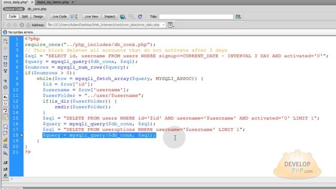Open Multiscreen preview icon

pos(75,16)
